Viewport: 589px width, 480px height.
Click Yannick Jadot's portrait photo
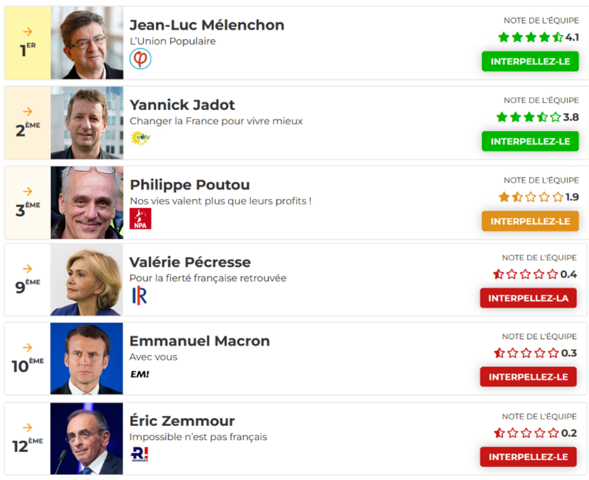[x=87, y=123]
